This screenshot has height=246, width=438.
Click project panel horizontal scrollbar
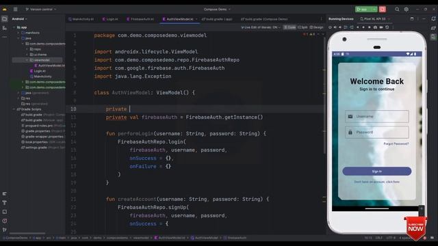27,234
